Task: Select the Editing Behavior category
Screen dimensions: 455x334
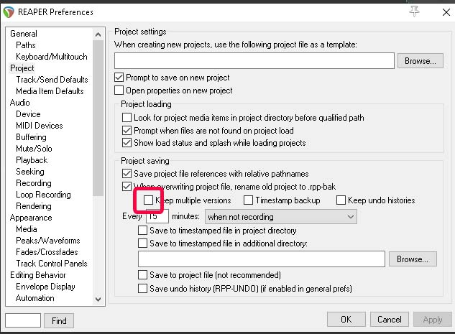Action: [x=37, y=275]
